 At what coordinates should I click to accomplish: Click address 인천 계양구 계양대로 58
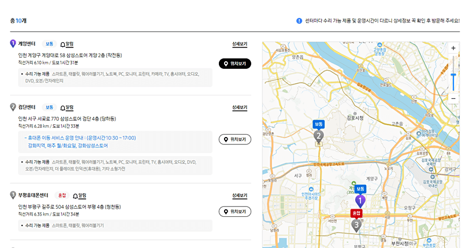pos(70,55)
